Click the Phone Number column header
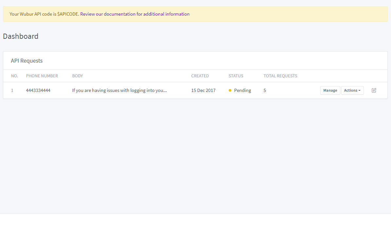This screenshot has width=391, height=226. coord(42,76)
